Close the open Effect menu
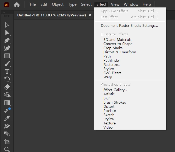The width and height of the screenshot is (175, 152). click(101, 4)
